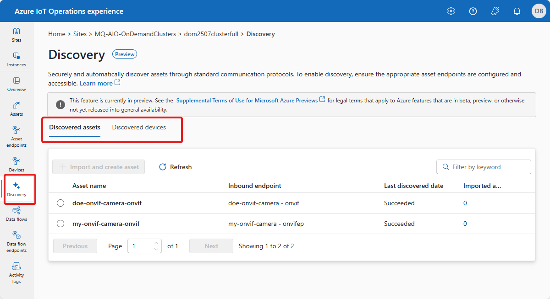
Task: Go to Sites in the breadcrumb
Action: tap(80, 34)
